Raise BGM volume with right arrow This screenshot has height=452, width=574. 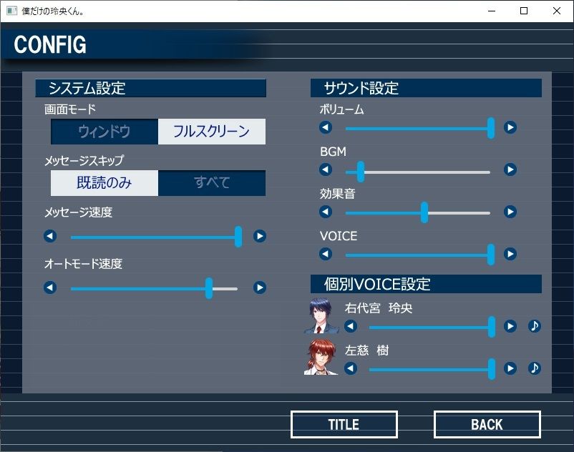click(x=510, y=169)
